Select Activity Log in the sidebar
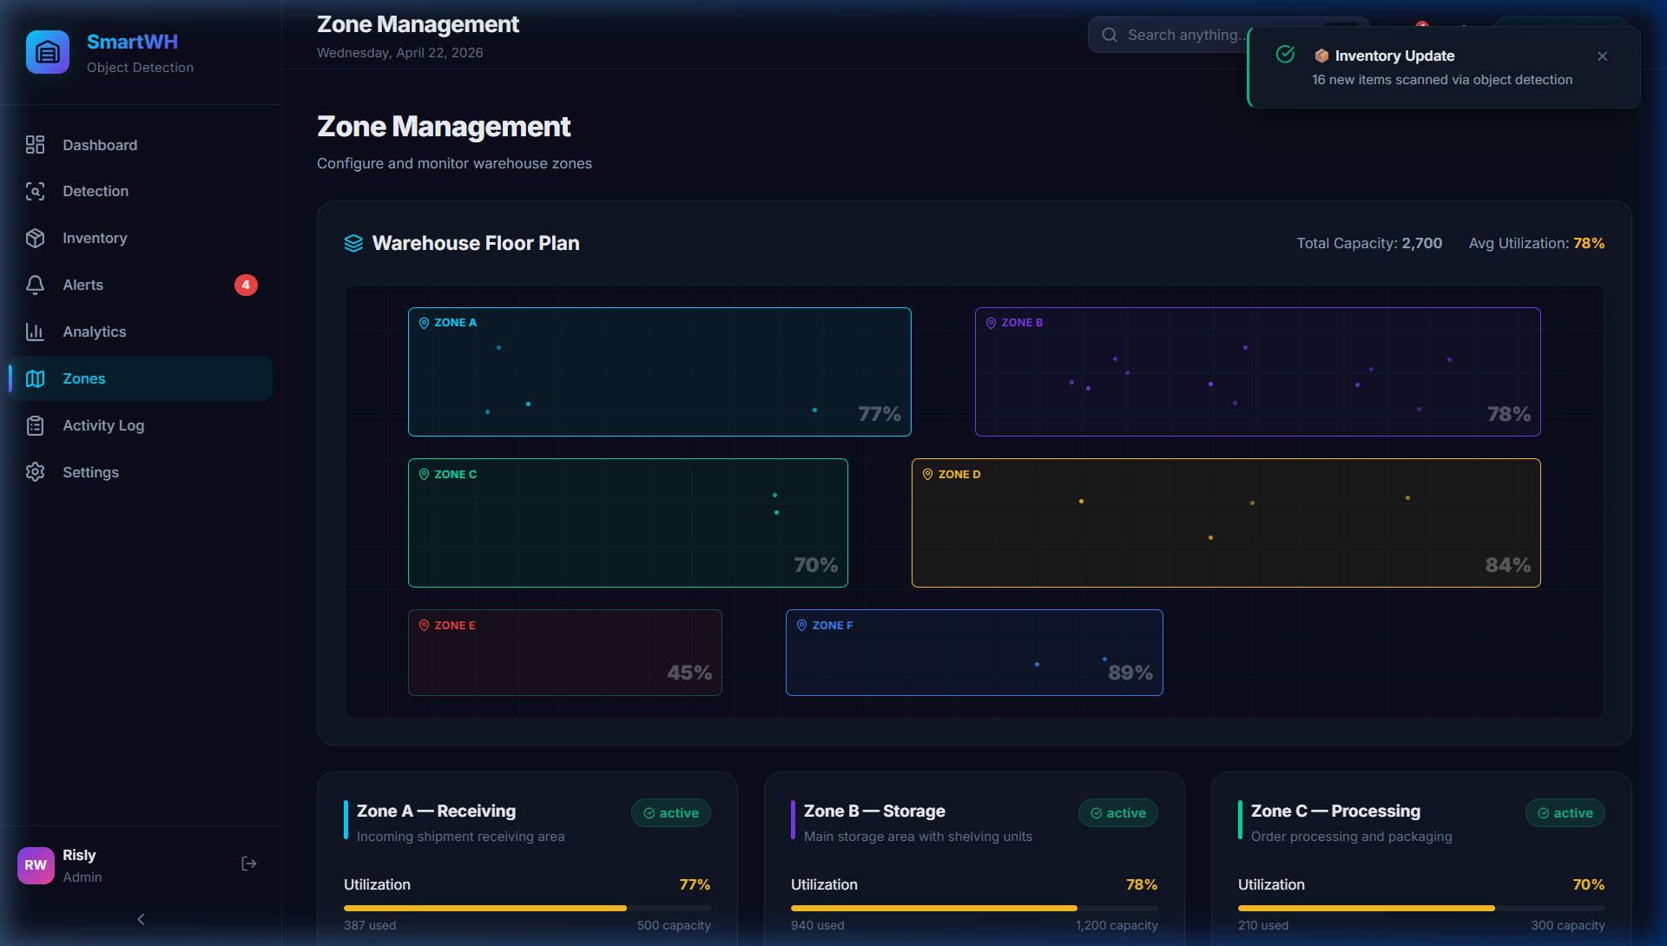The height and width of the screenshot is (946, 1667). [102, 426]
